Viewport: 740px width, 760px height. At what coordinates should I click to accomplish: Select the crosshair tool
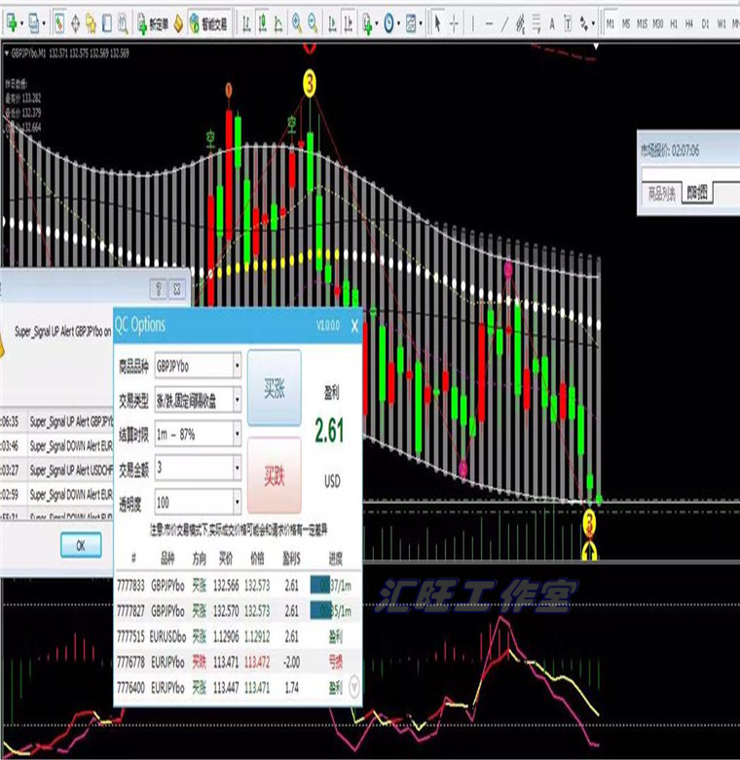454,22
